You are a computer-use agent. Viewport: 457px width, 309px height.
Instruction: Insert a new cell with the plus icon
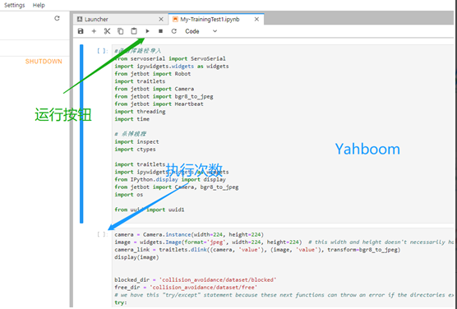[x=94, y=31]
